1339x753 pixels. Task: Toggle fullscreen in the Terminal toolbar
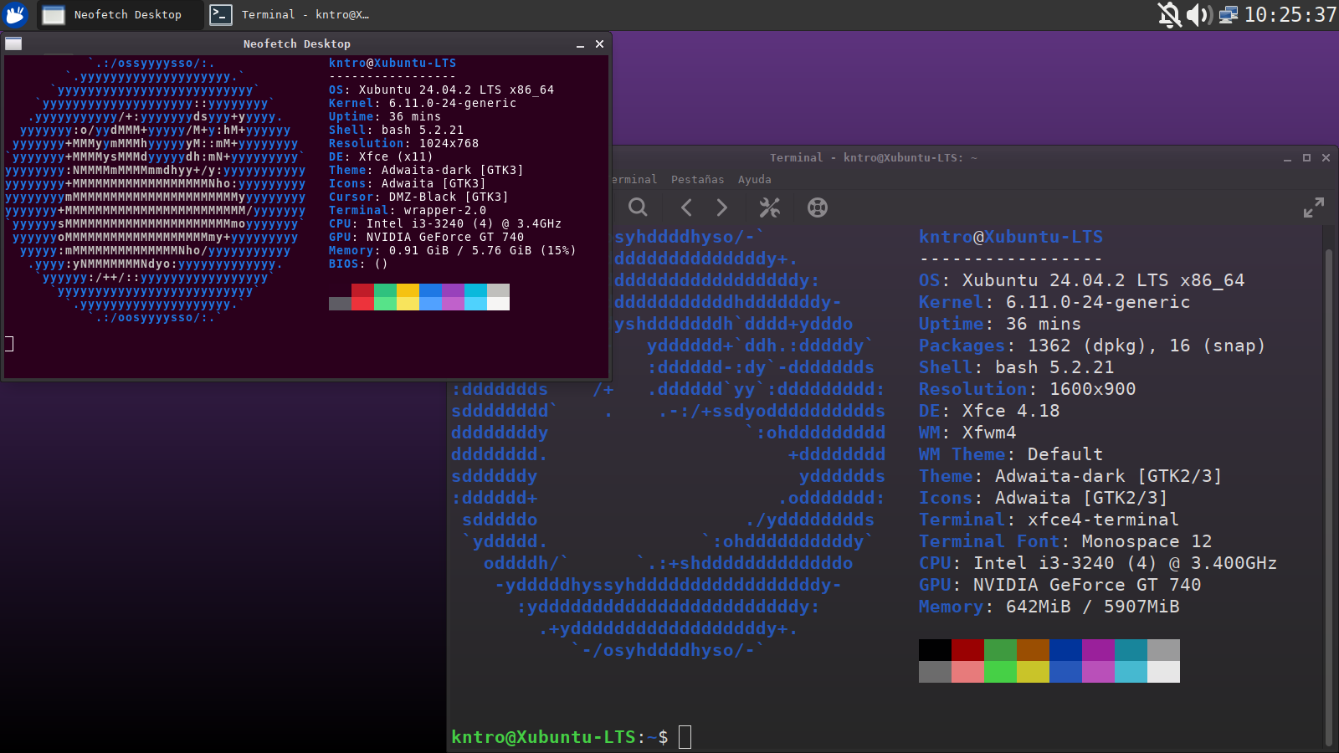point(1314,207)
